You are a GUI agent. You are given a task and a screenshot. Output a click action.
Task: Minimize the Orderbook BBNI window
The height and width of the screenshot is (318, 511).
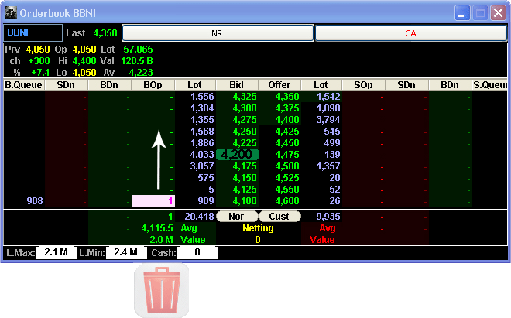tap(462, 13)
